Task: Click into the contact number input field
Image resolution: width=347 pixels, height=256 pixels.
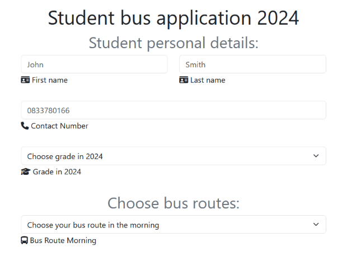Action: click(173, 110)
